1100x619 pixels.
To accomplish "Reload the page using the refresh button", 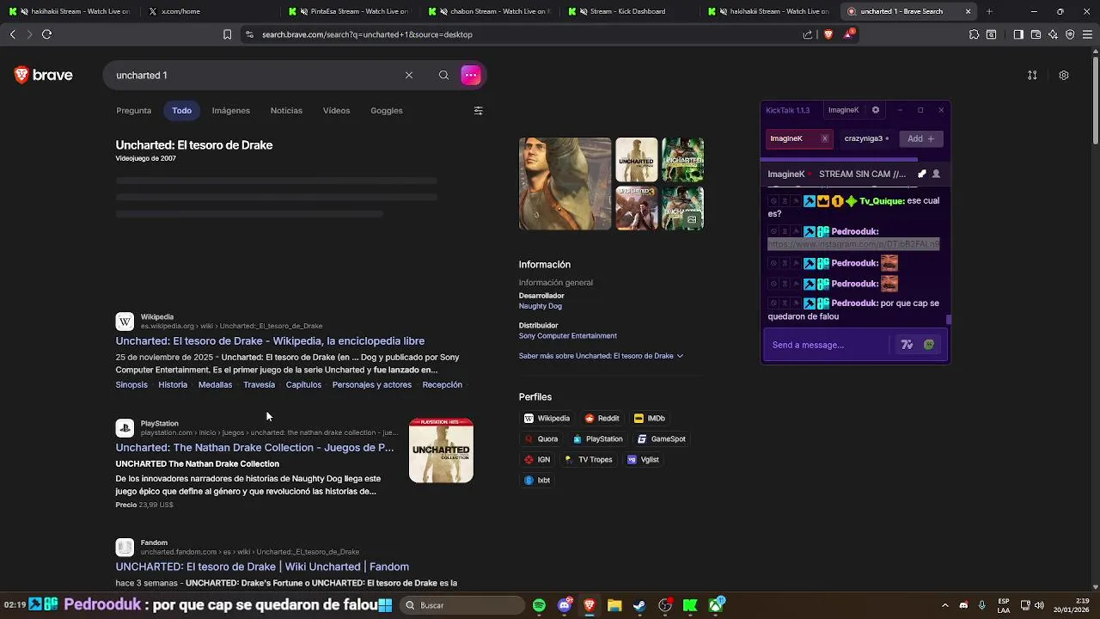I will pos(46,34).
